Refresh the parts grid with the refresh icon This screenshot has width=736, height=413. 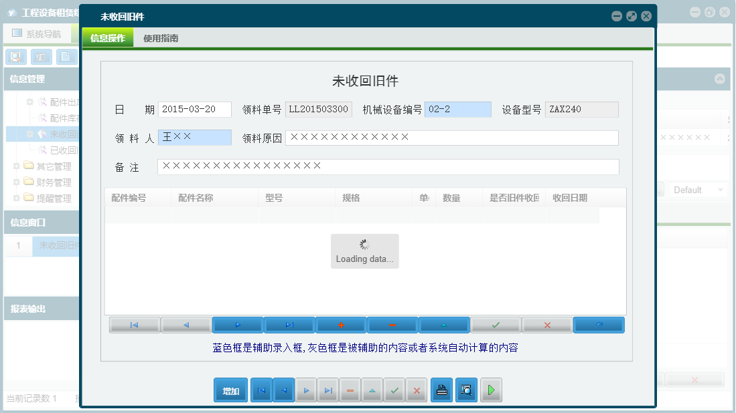599,325
